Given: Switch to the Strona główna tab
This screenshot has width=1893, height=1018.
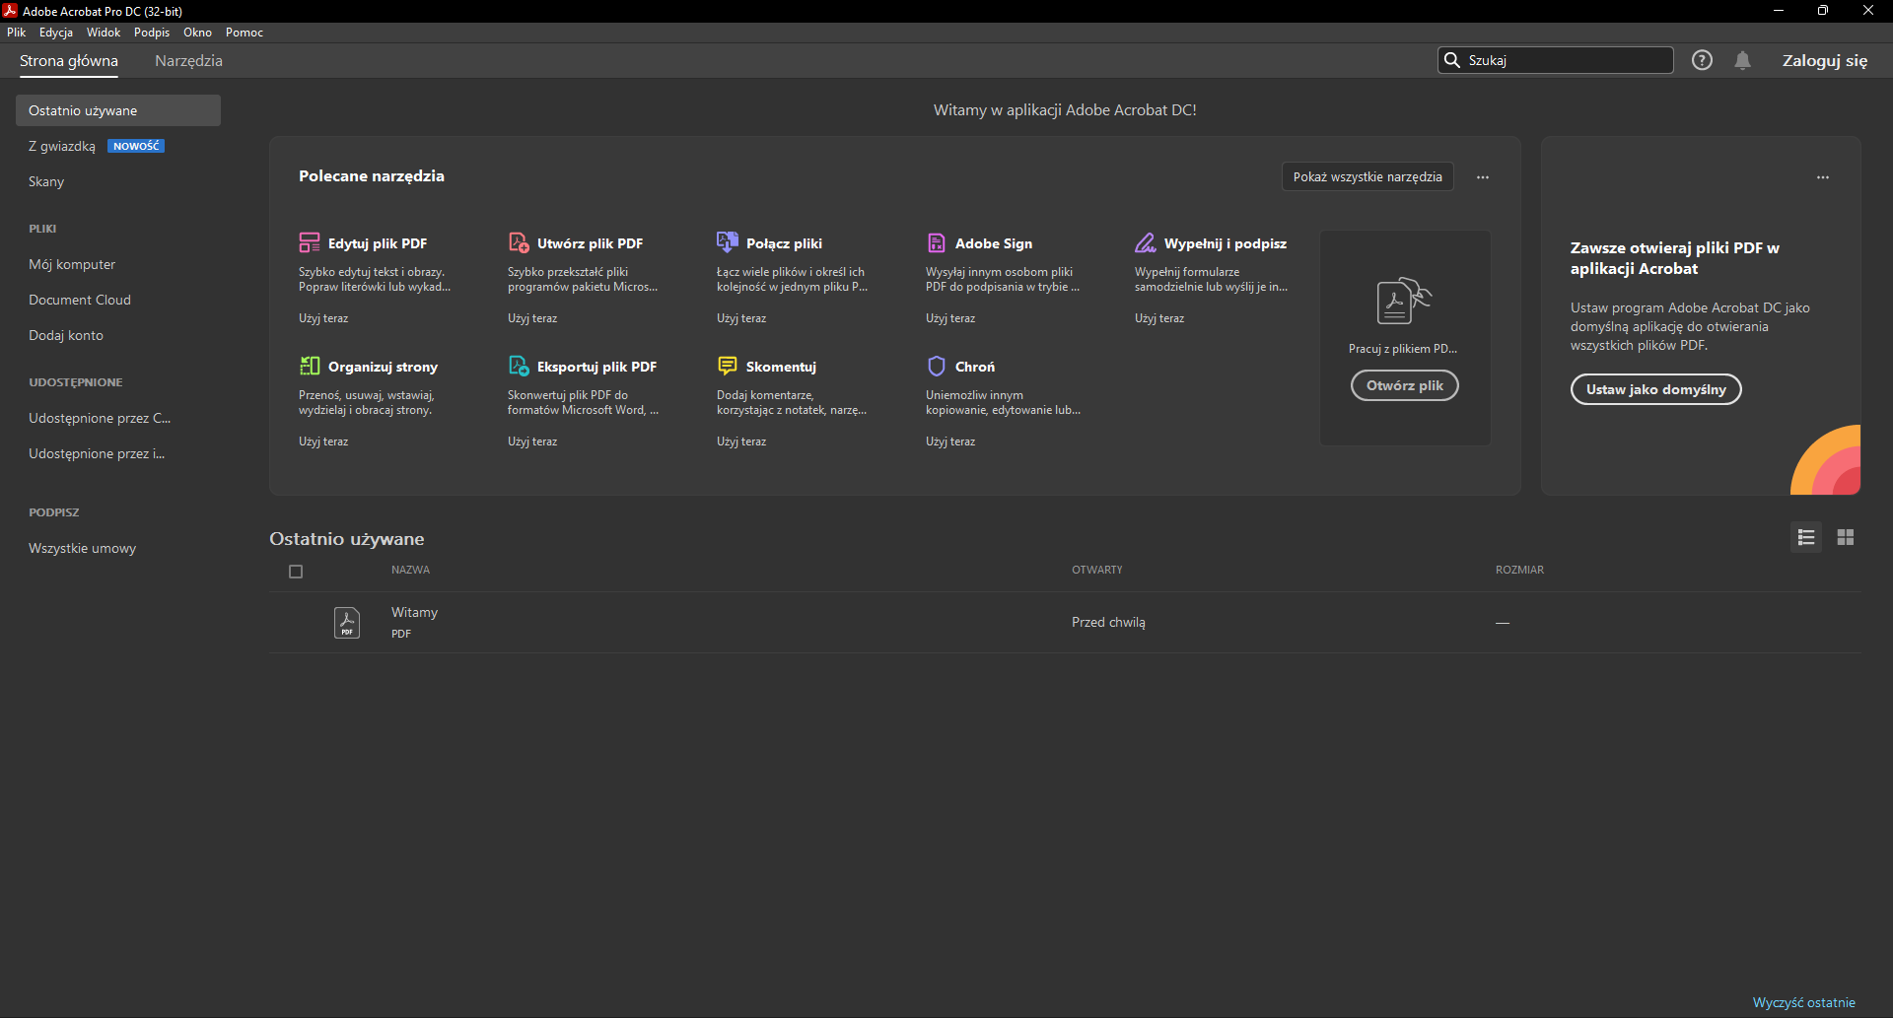Looking at the screenshot, I should [x=69, y=61].
